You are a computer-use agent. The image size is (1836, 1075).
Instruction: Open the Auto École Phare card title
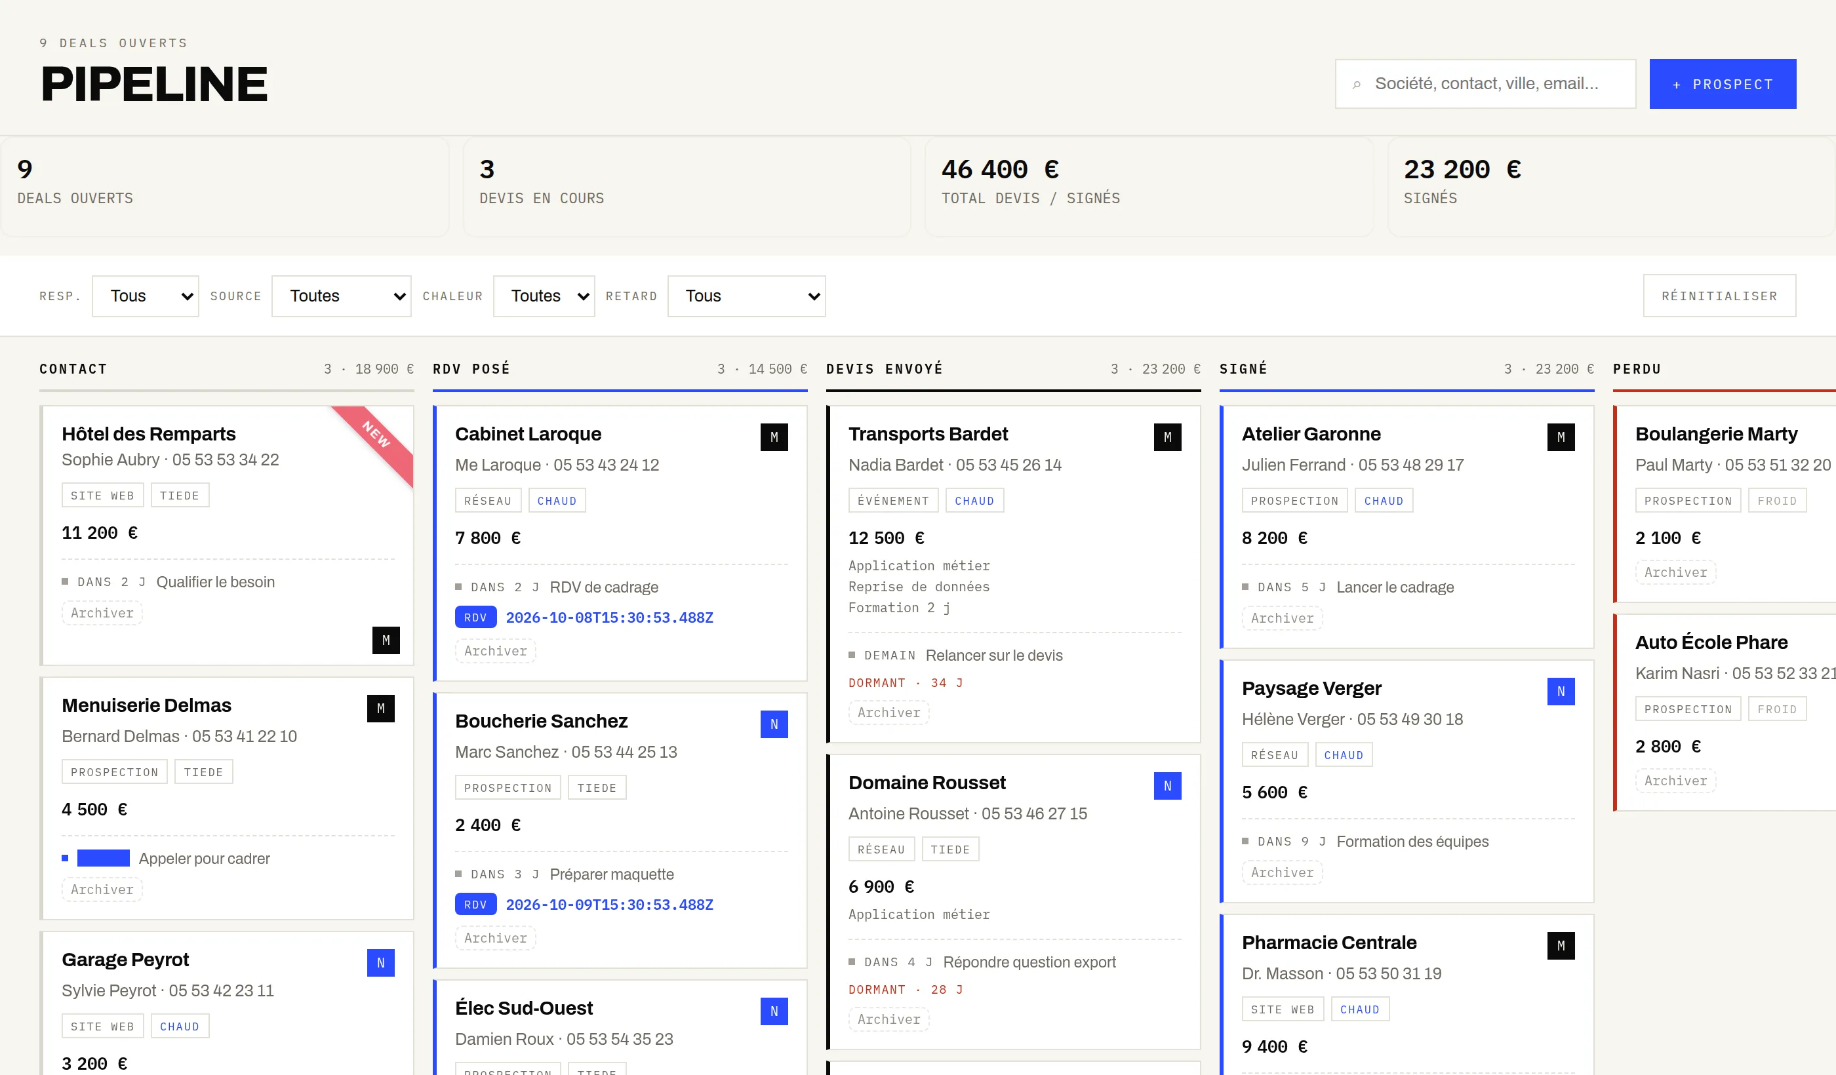coord(1711,642)
